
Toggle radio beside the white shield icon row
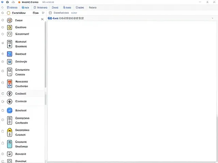[3, 34]
